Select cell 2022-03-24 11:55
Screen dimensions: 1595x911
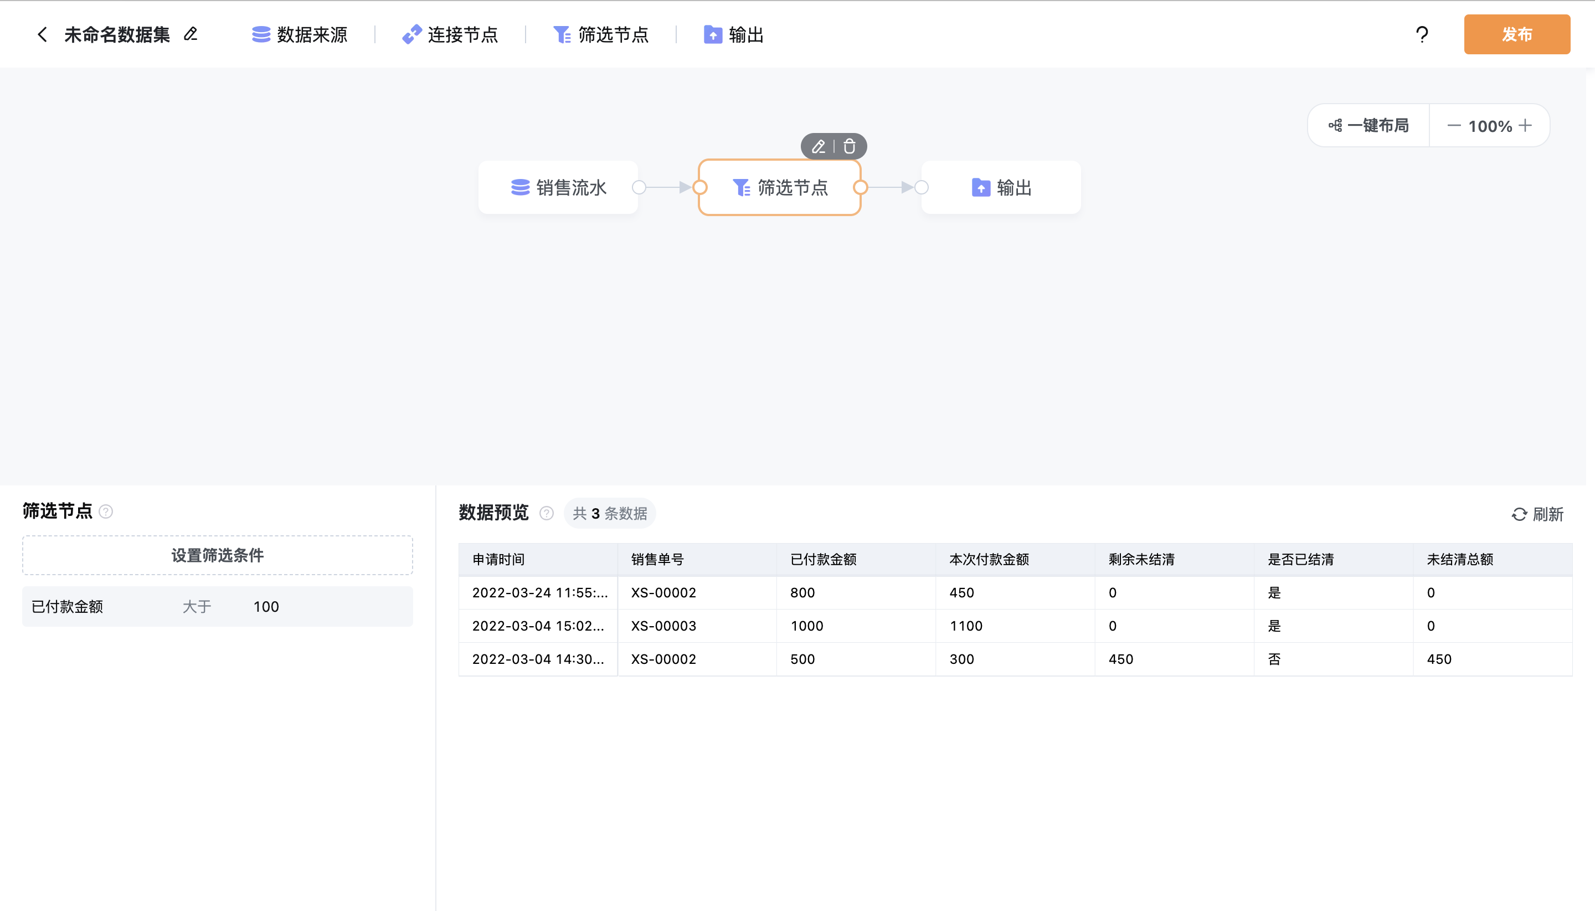pyautogui.click(x=538, y=592)
